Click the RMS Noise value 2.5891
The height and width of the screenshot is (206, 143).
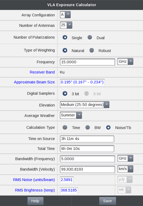coord(67,180)
